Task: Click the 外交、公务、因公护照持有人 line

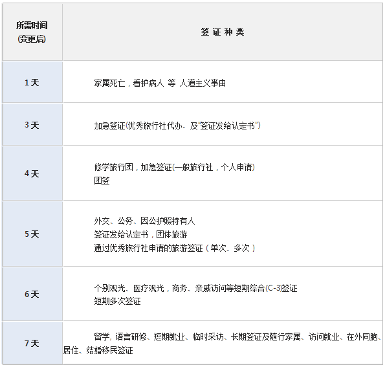Action: click(144, 221)
